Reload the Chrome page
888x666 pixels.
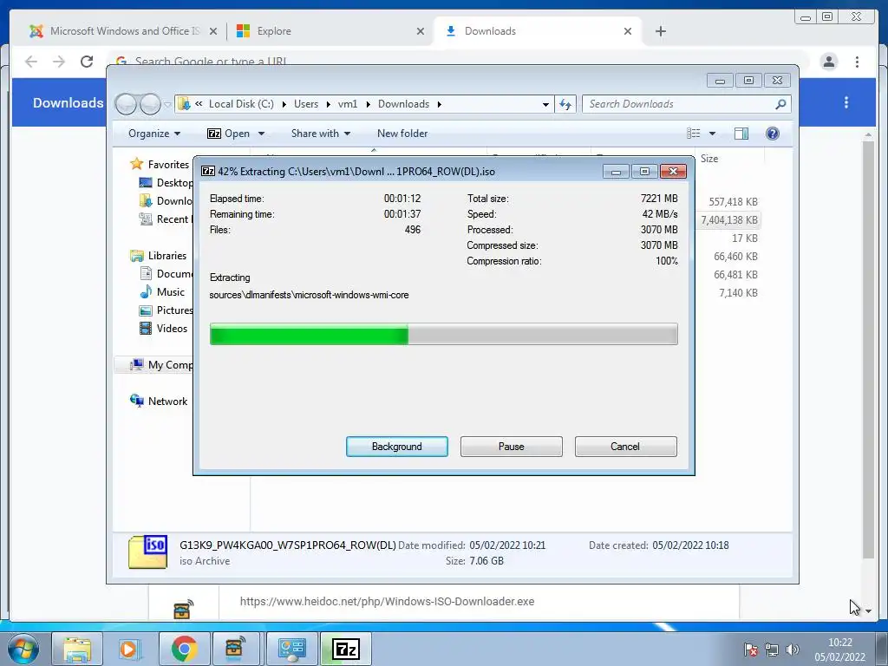87,62
